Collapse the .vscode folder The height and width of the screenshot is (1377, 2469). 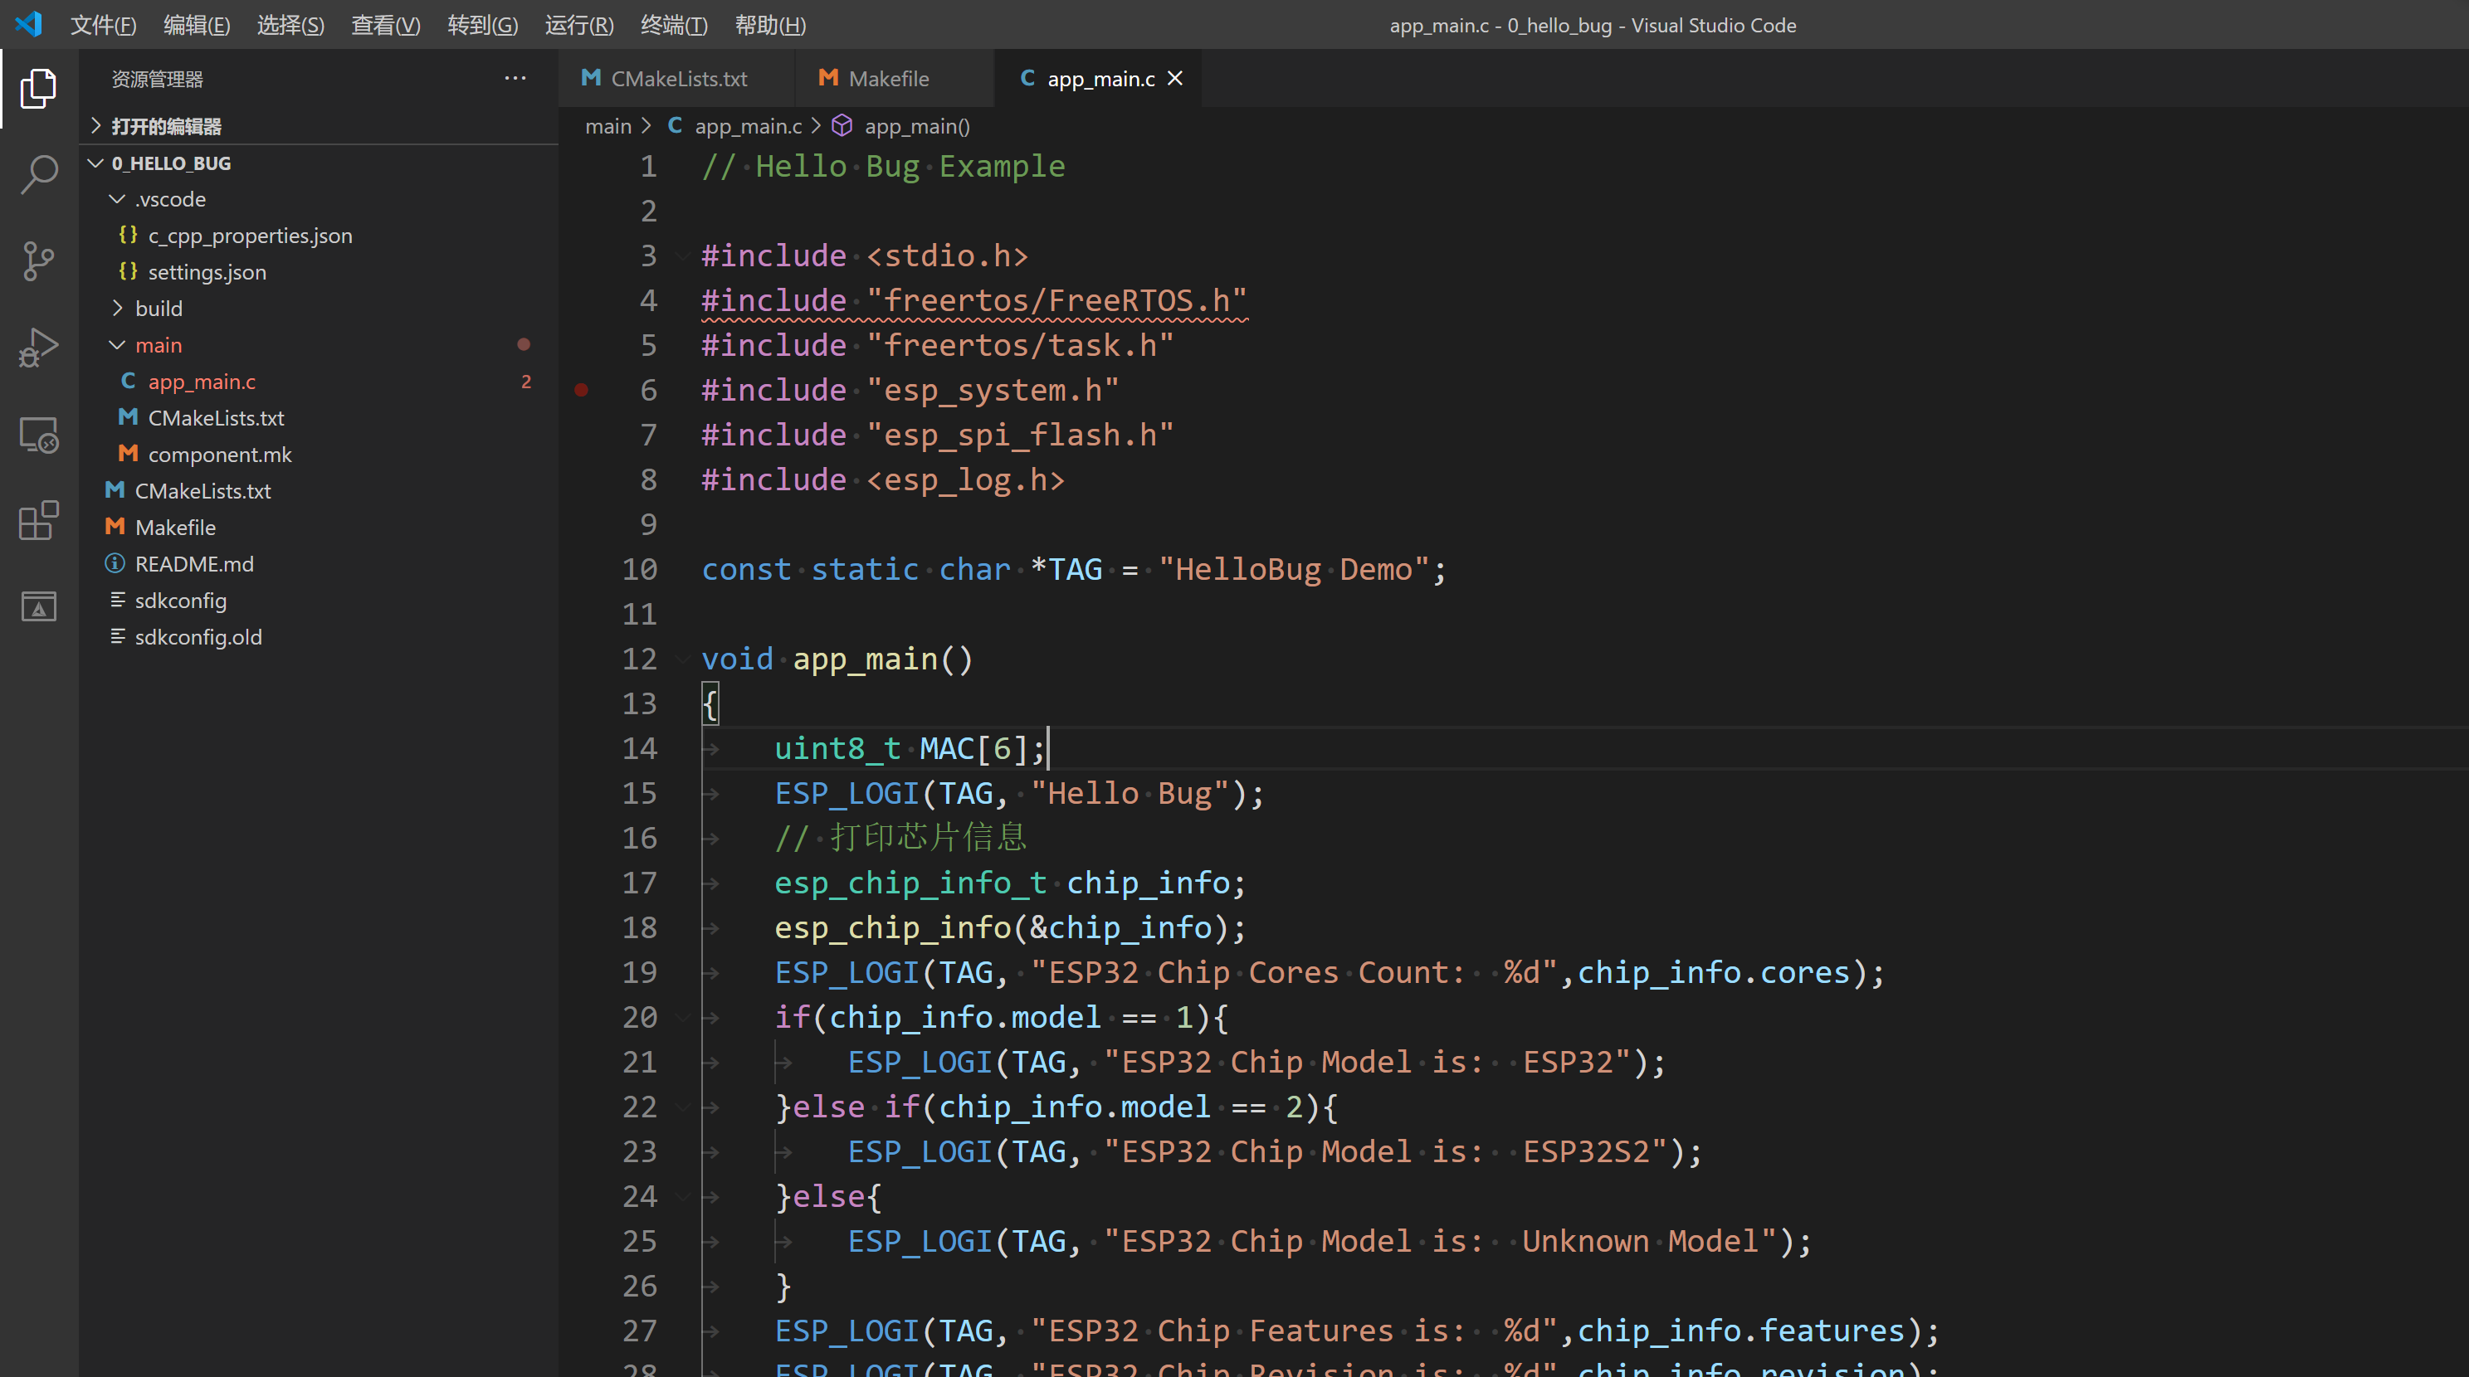(x=169, y=199)
